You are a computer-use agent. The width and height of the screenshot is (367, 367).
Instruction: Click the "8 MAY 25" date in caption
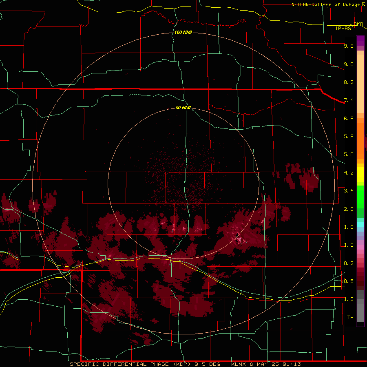tap(264, 364)
